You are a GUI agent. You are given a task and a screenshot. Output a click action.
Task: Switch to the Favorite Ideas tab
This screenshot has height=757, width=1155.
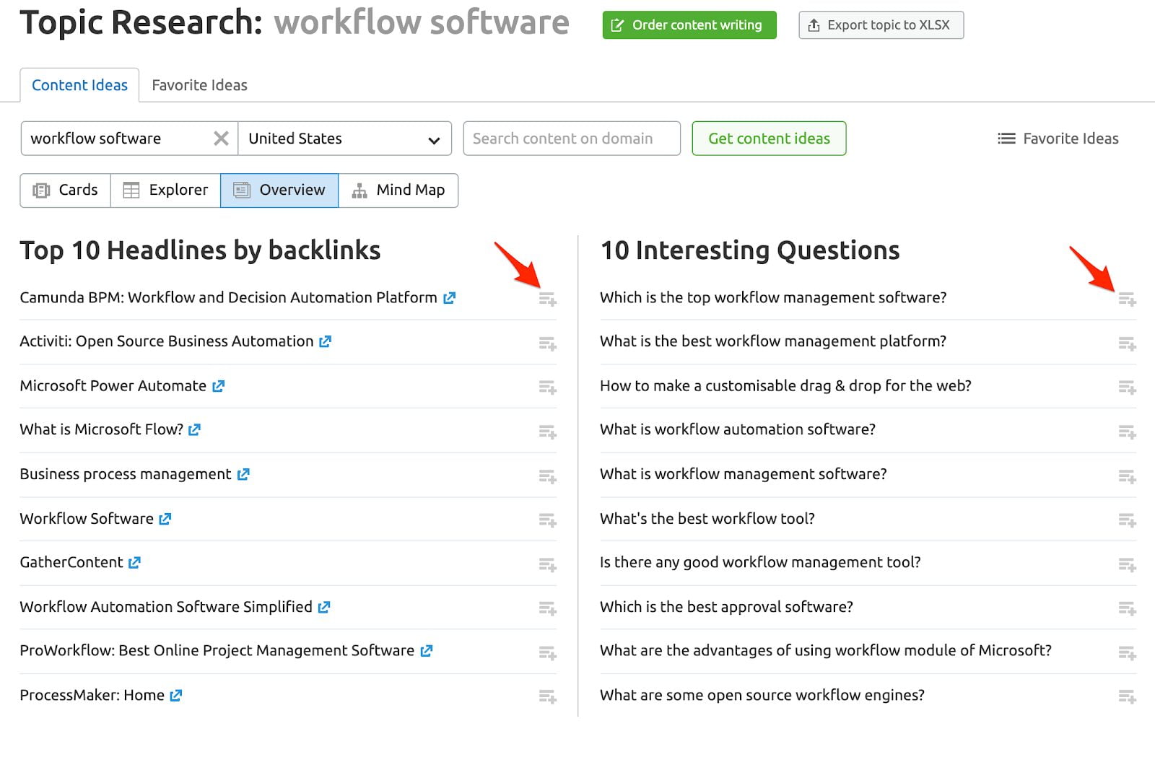pos(199,85)
